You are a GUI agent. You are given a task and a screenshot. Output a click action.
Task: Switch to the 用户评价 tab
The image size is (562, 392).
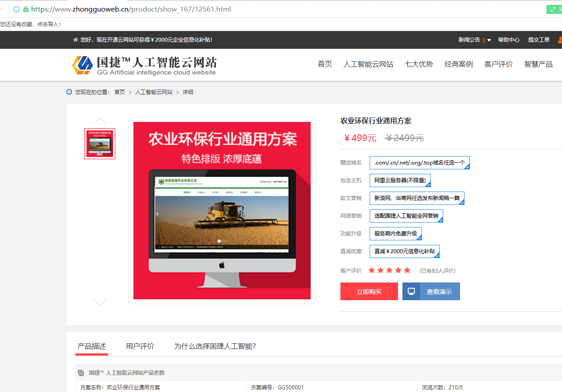(140, 346)
